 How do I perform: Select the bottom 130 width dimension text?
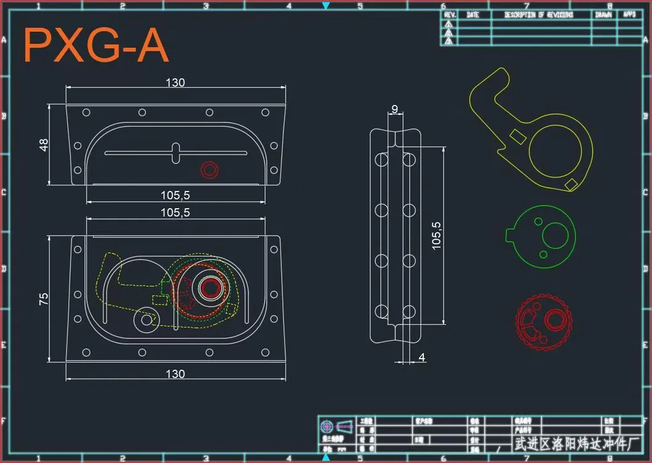click(x=175, y=373)
